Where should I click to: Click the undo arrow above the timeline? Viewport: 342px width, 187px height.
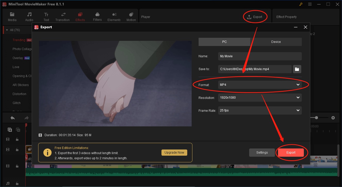(12, 118)
